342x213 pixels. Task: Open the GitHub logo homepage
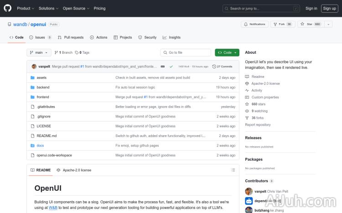7,8
